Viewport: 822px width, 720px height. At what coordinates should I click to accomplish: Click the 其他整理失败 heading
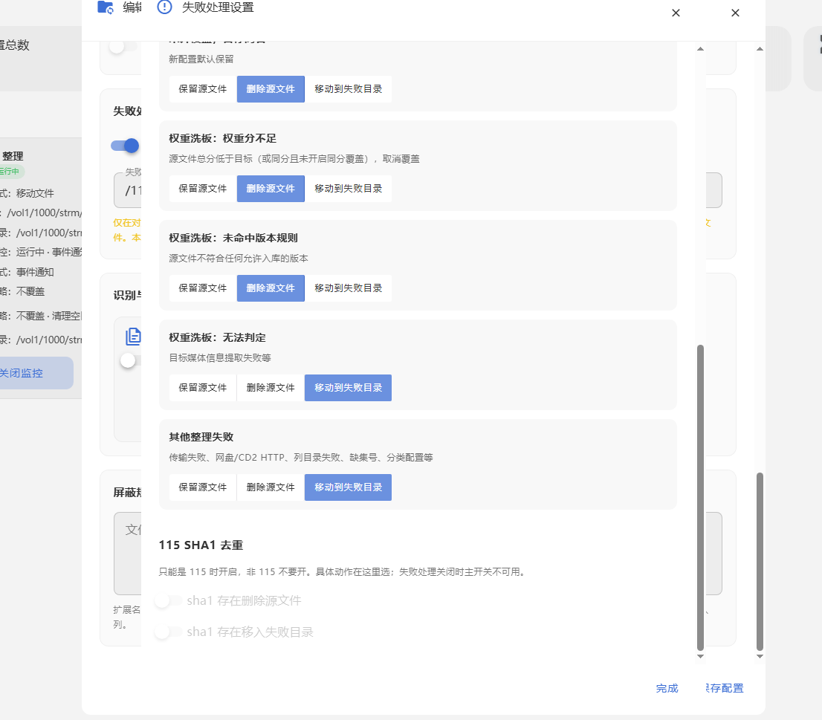click(x=201, y=437)
